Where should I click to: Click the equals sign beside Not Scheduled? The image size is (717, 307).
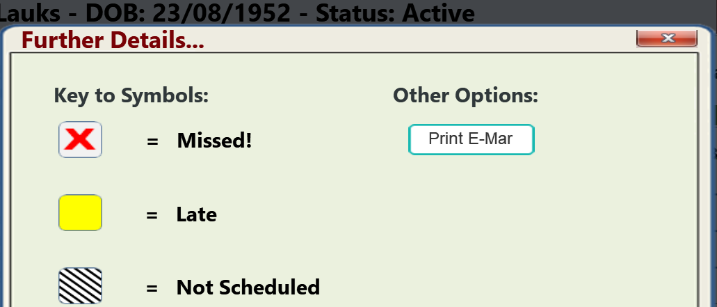pyautogui.click(x=152, y=288)
